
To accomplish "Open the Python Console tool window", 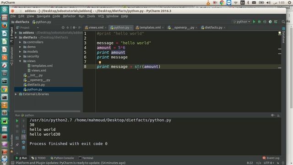I will [x=62, y=158].
